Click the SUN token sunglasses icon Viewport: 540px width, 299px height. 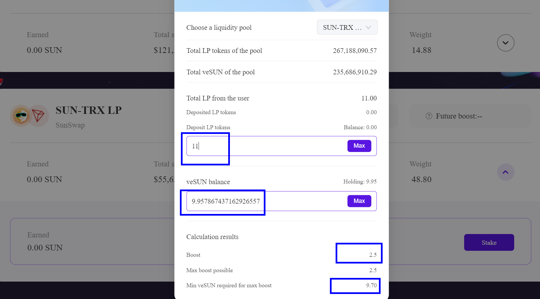21,116
